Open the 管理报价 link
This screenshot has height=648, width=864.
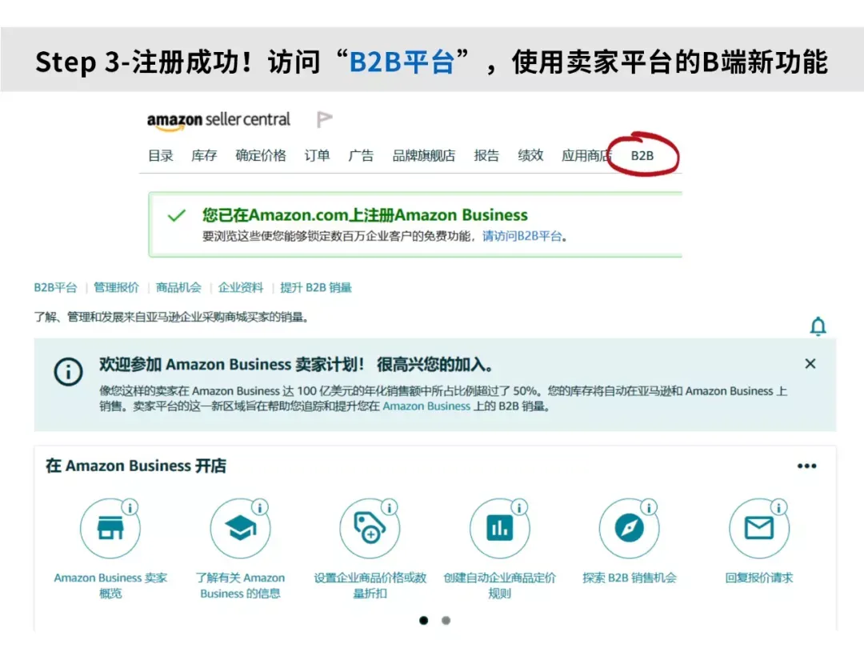click(x=116, y=288)
